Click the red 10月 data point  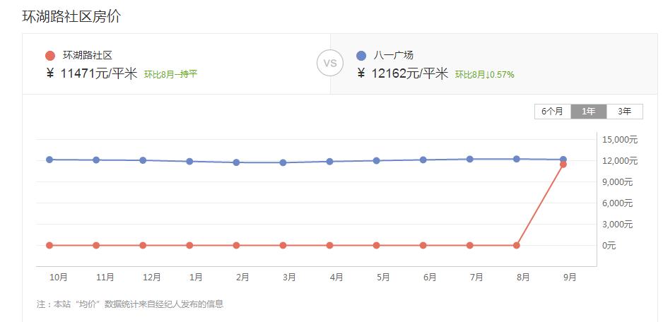(49, 246)
